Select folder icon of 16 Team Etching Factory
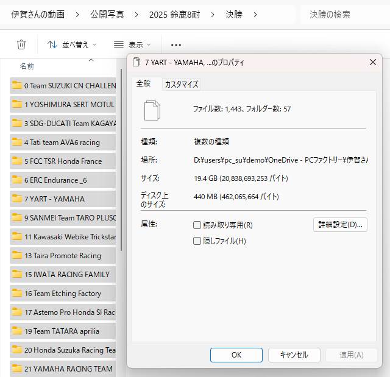390x377 pixels. click(17, 293)
